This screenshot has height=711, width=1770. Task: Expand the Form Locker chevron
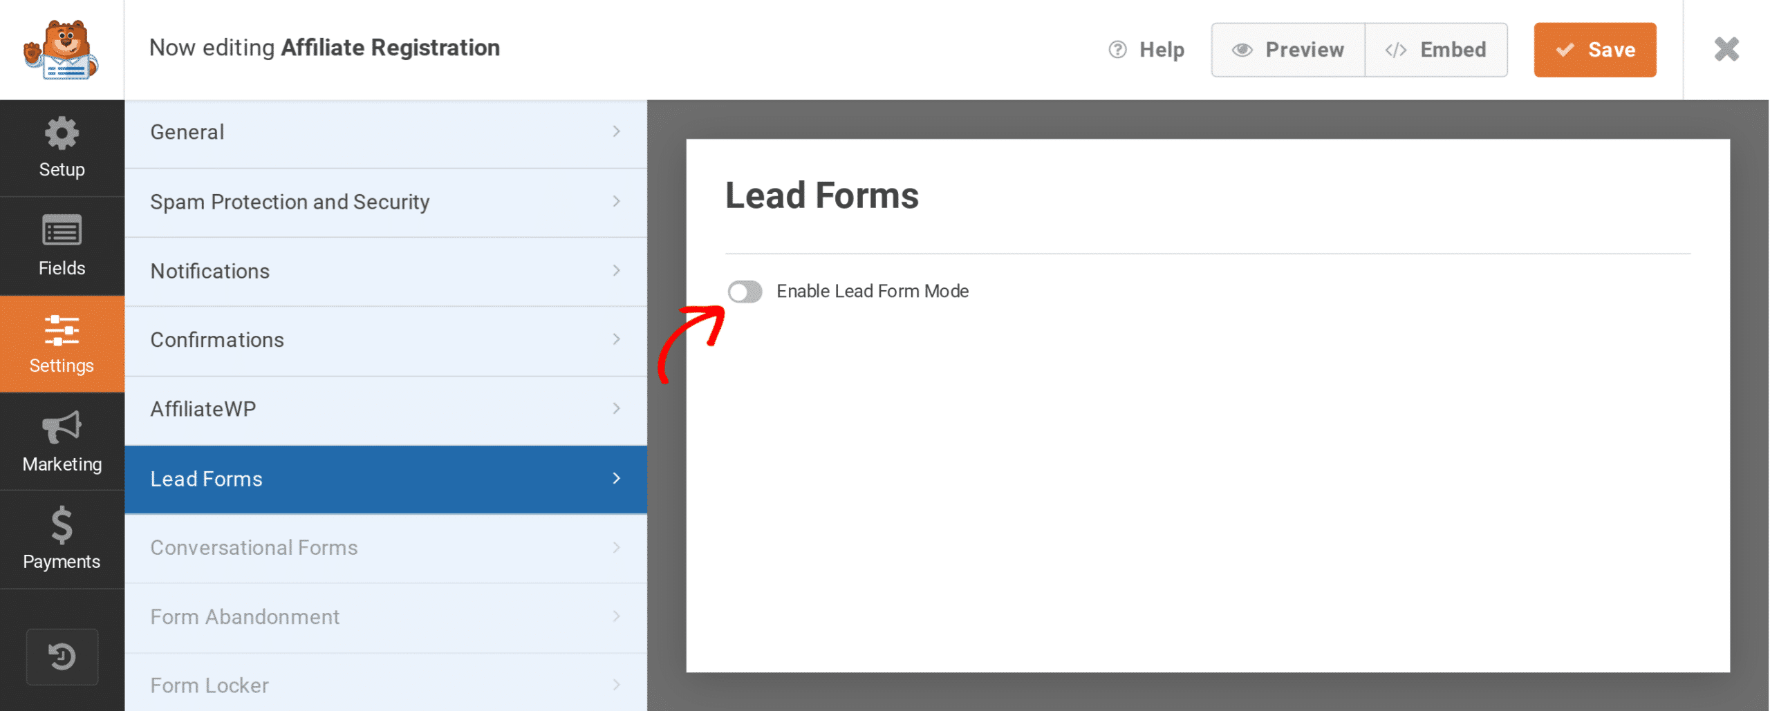[616, 685]
